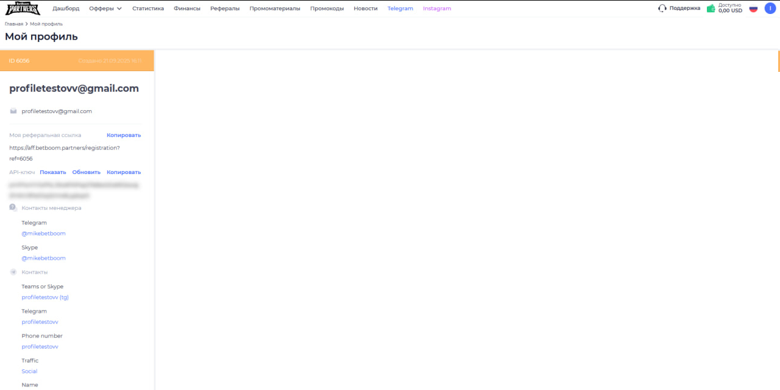Open the Промокоды page

pyautogui.click(x=327, y=9)
